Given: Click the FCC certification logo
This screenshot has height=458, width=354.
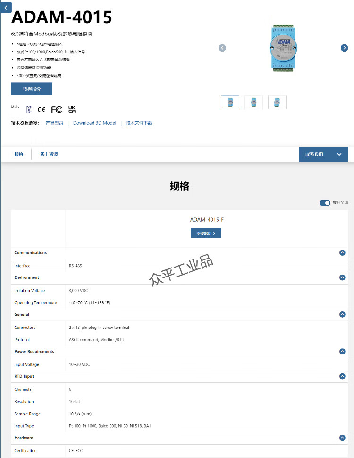Looking at the screenshot, I should [x=57, y=110].
